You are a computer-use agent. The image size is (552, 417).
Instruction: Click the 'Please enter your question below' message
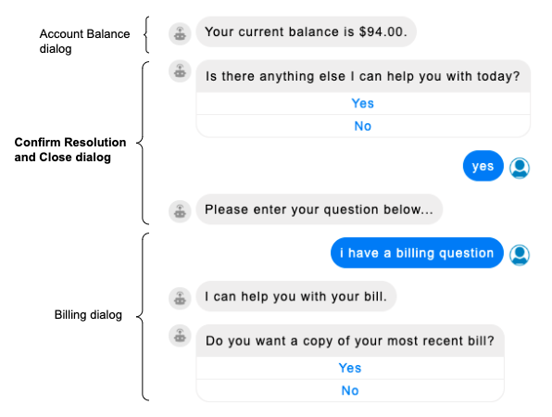319,209
